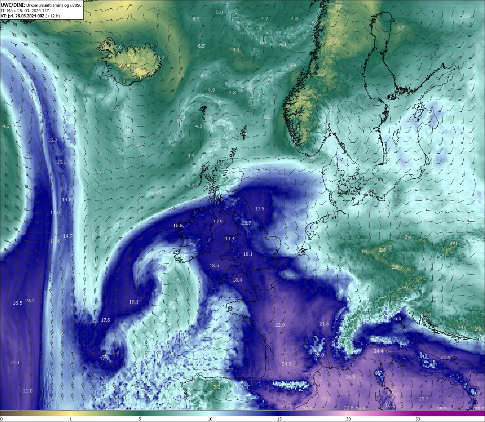Click the map value '2.7' over Norway
The width and height of the screenshot is (485, 422).
321,74
